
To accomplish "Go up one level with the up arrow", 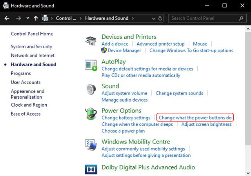I will click(x=36, y=18).
